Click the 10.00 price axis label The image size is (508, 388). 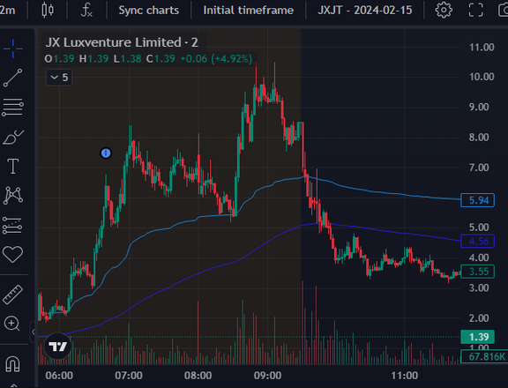pyautogui.click(x=482, y=77)
